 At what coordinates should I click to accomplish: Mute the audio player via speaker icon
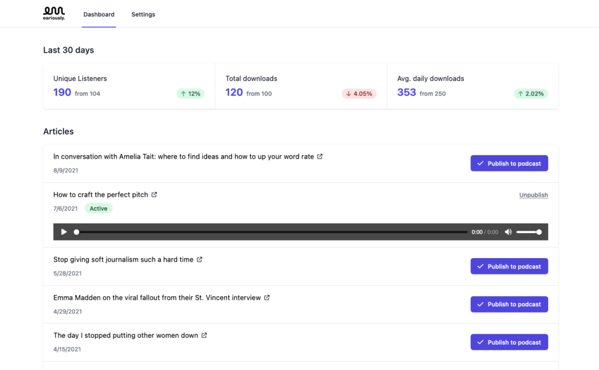508,232
